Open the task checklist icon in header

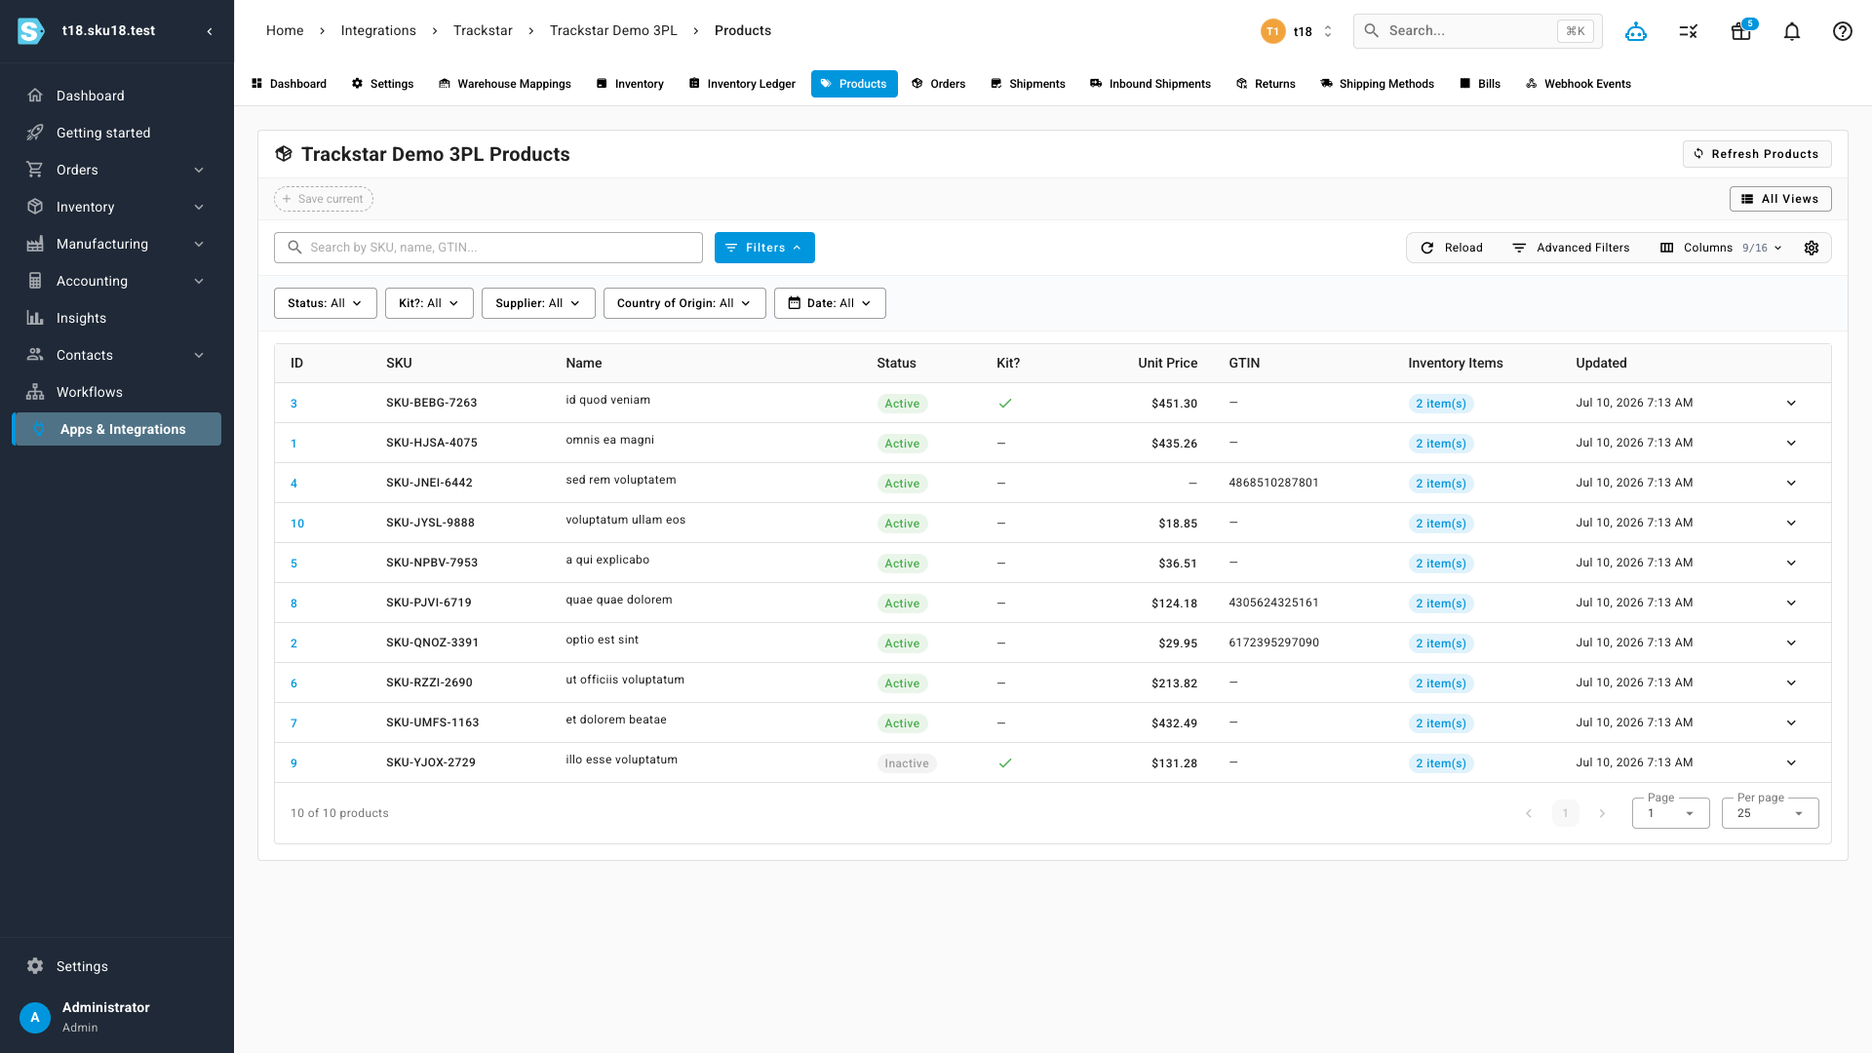(1689, 31)
